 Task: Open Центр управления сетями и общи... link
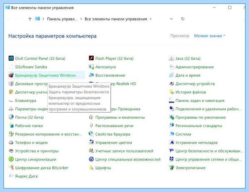208,160
